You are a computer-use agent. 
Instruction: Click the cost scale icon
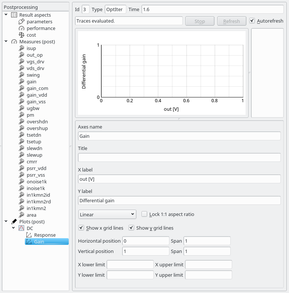pyautogui.click(x=22, y=35)
